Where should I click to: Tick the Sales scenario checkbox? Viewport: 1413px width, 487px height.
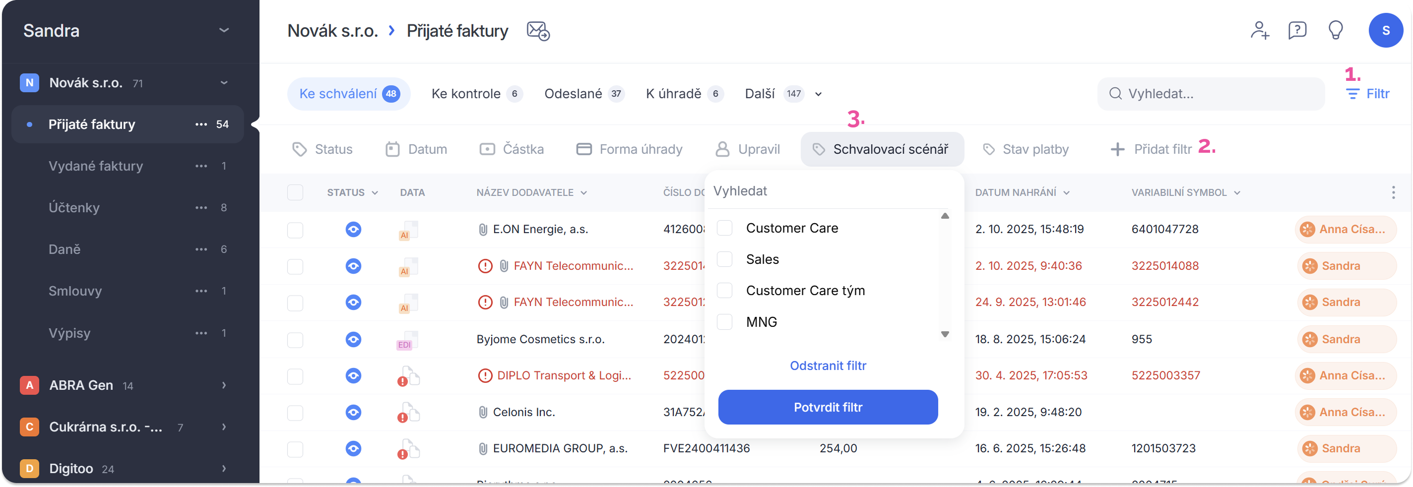724,259
